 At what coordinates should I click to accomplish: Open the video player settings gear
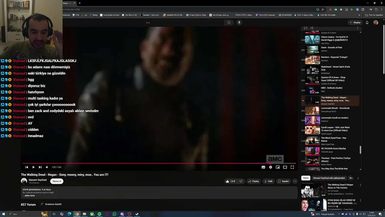point(270,167)
